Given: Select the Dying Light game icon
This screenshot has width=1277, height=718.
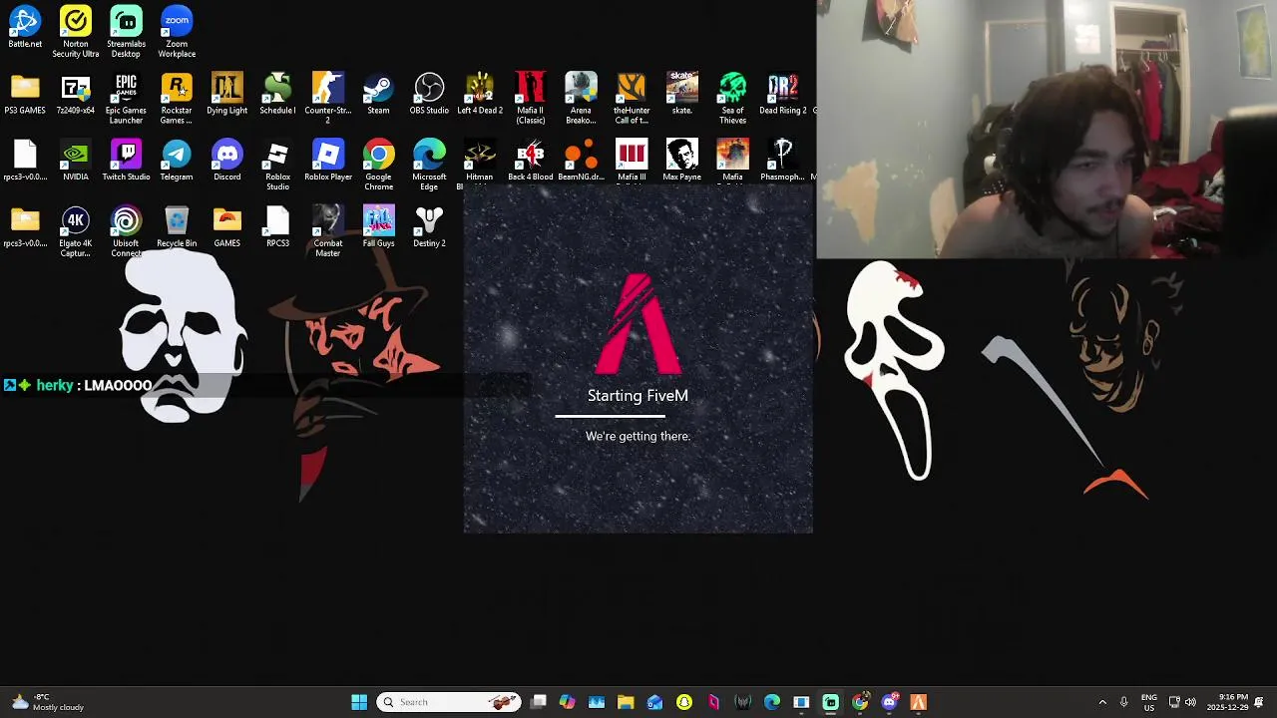Looking at the screenshot, I should point(226,94).
